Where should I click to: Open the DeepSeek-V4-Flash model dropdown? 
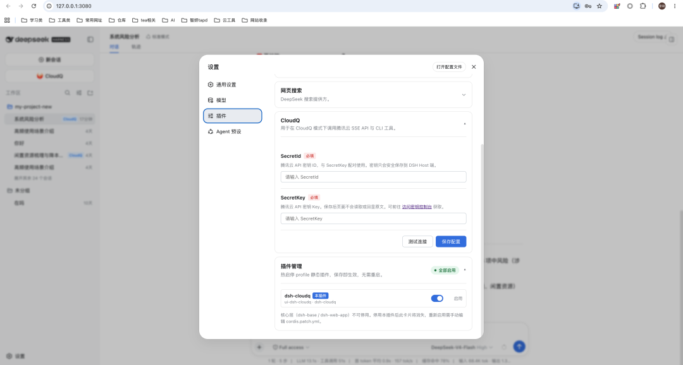[462, 347]
